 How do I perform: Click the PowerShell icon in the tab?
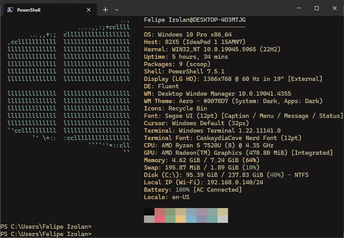point(10,10)
